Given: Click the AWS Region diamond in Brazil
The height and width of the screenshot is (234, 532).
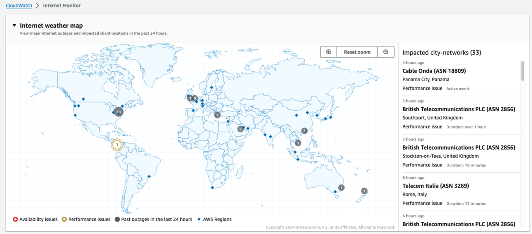Looking at the screenshot, I should (x=149, y=177).
